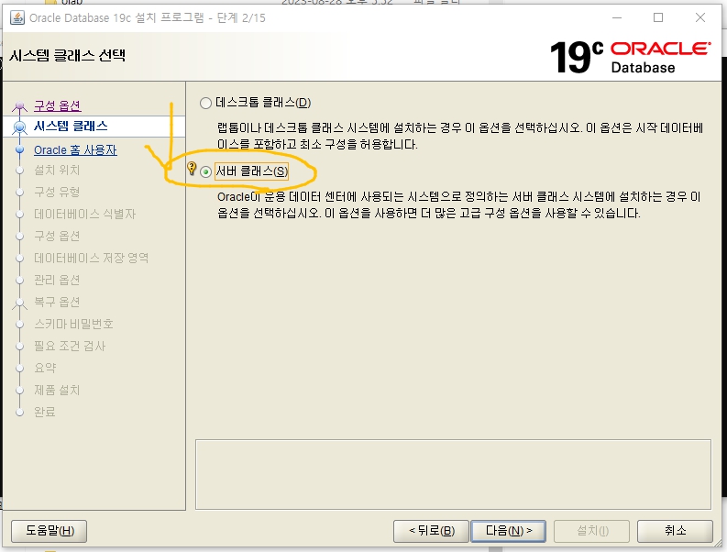This screenshot has width=727, height=552.
Task: Click the 데이터베이스 저장 영역 step text
Action: coord(92,258)
